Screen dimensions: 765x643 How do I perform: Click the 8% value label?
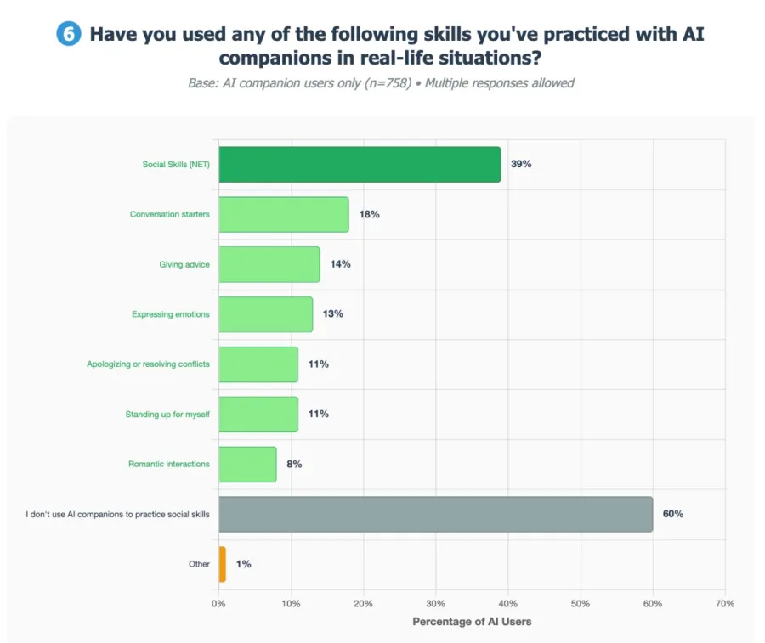pyautogui.click(x=294, y=465)
